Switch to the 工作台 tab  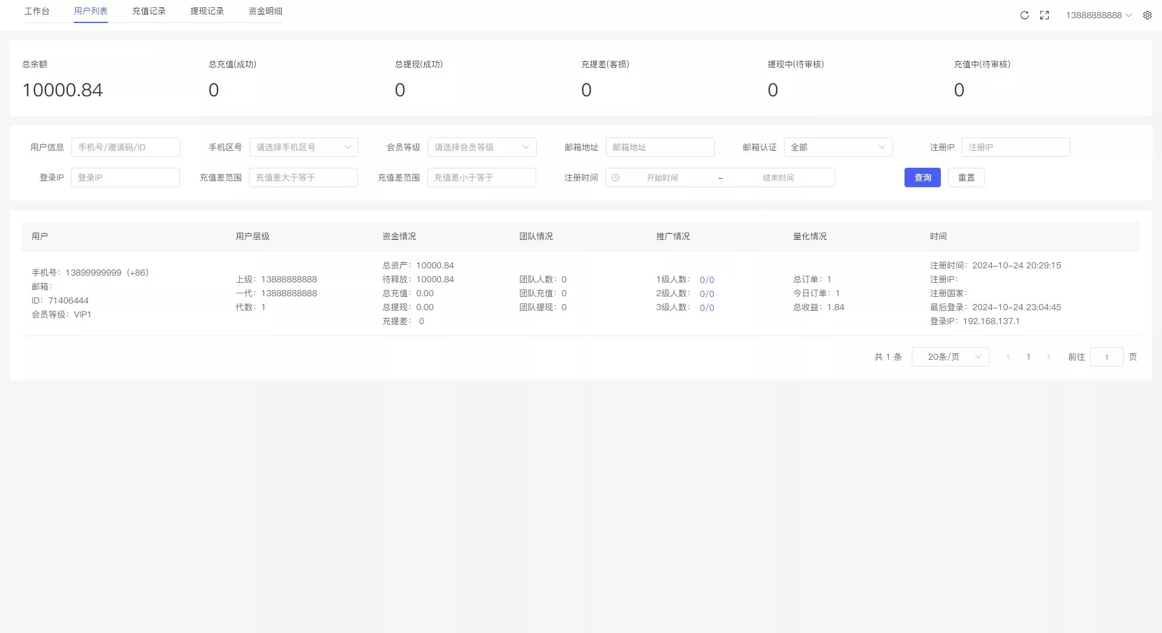[38, 11]
